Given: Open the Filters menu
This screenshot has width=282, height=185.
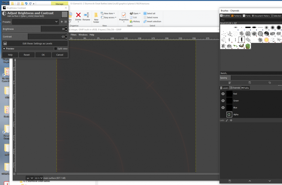Looking at the screenshot, I should (73, 35).
